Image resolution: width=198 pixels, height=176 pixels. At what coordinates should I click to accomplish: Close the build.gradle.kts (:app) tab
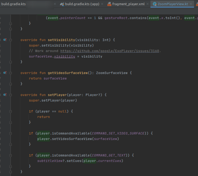pyautogui.click(x=102, y=4)
